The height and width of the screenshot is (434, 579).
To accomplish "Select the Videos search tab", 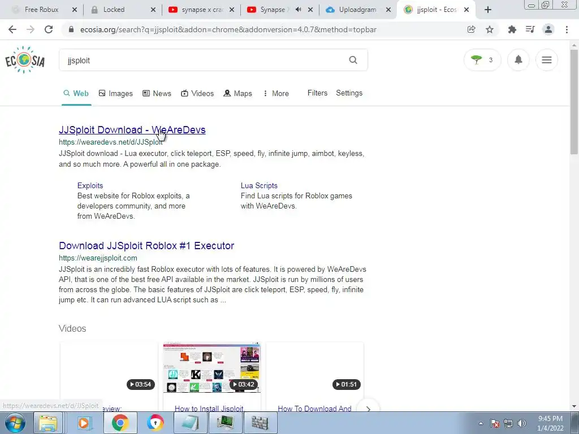I will pos(197,93).
